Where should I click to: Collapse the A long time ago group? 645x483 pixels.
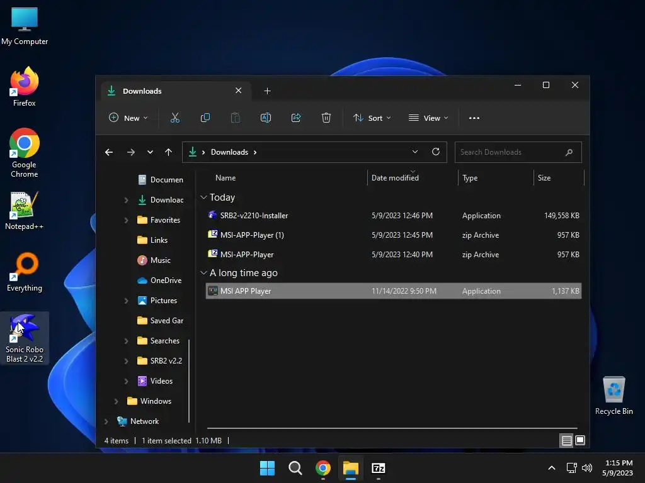pyautogui.click(x=203, y=273)
